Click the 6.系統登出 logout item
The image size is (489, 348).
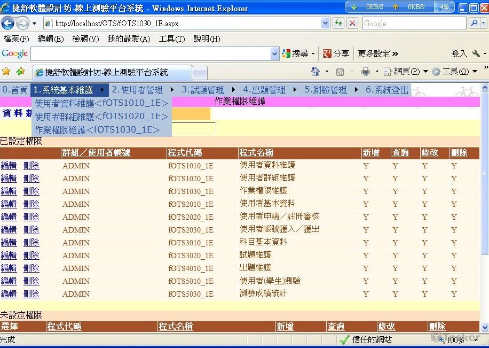(x=387, y=90)
